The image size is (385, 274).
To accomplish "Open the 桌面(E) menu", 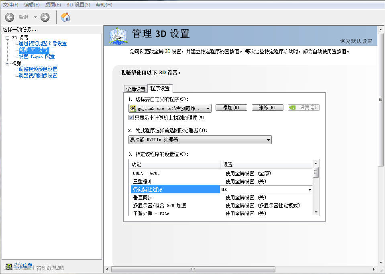I will [53, 5].
